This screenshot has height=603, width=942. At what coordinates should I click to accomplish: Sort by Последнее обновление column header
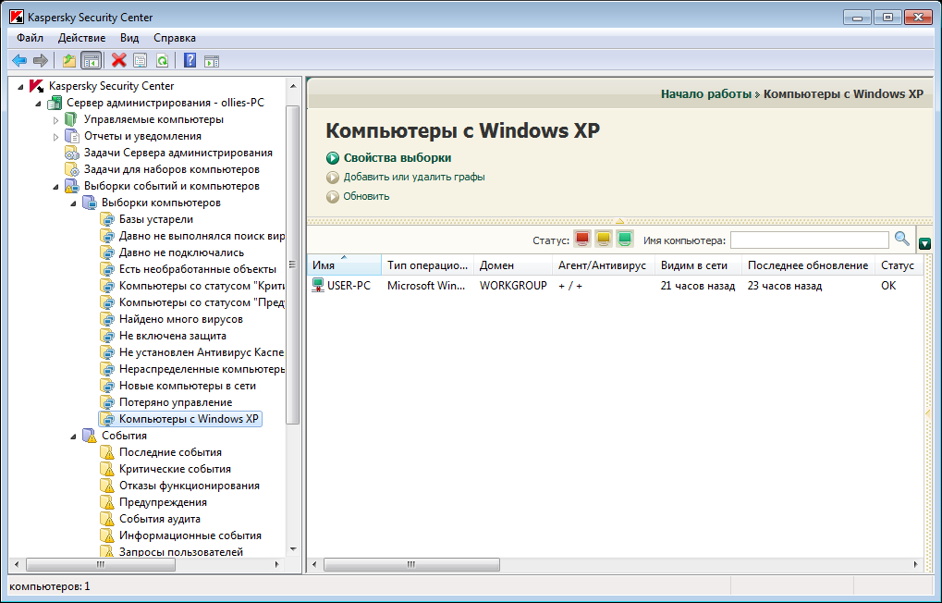click(x=809, y=265)
